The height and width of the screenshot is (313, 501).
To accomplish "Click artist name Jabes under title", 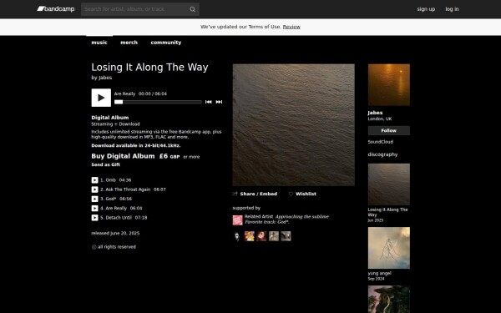I will pos(105,78).
